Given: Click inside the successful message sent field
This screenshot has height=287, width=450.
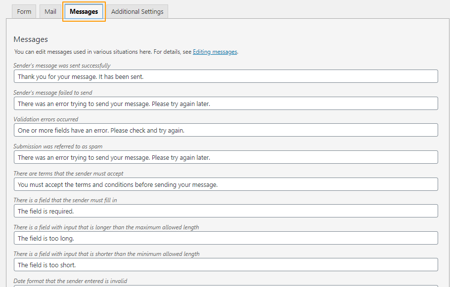Looking at the screenshot, I should pos(225,76).
